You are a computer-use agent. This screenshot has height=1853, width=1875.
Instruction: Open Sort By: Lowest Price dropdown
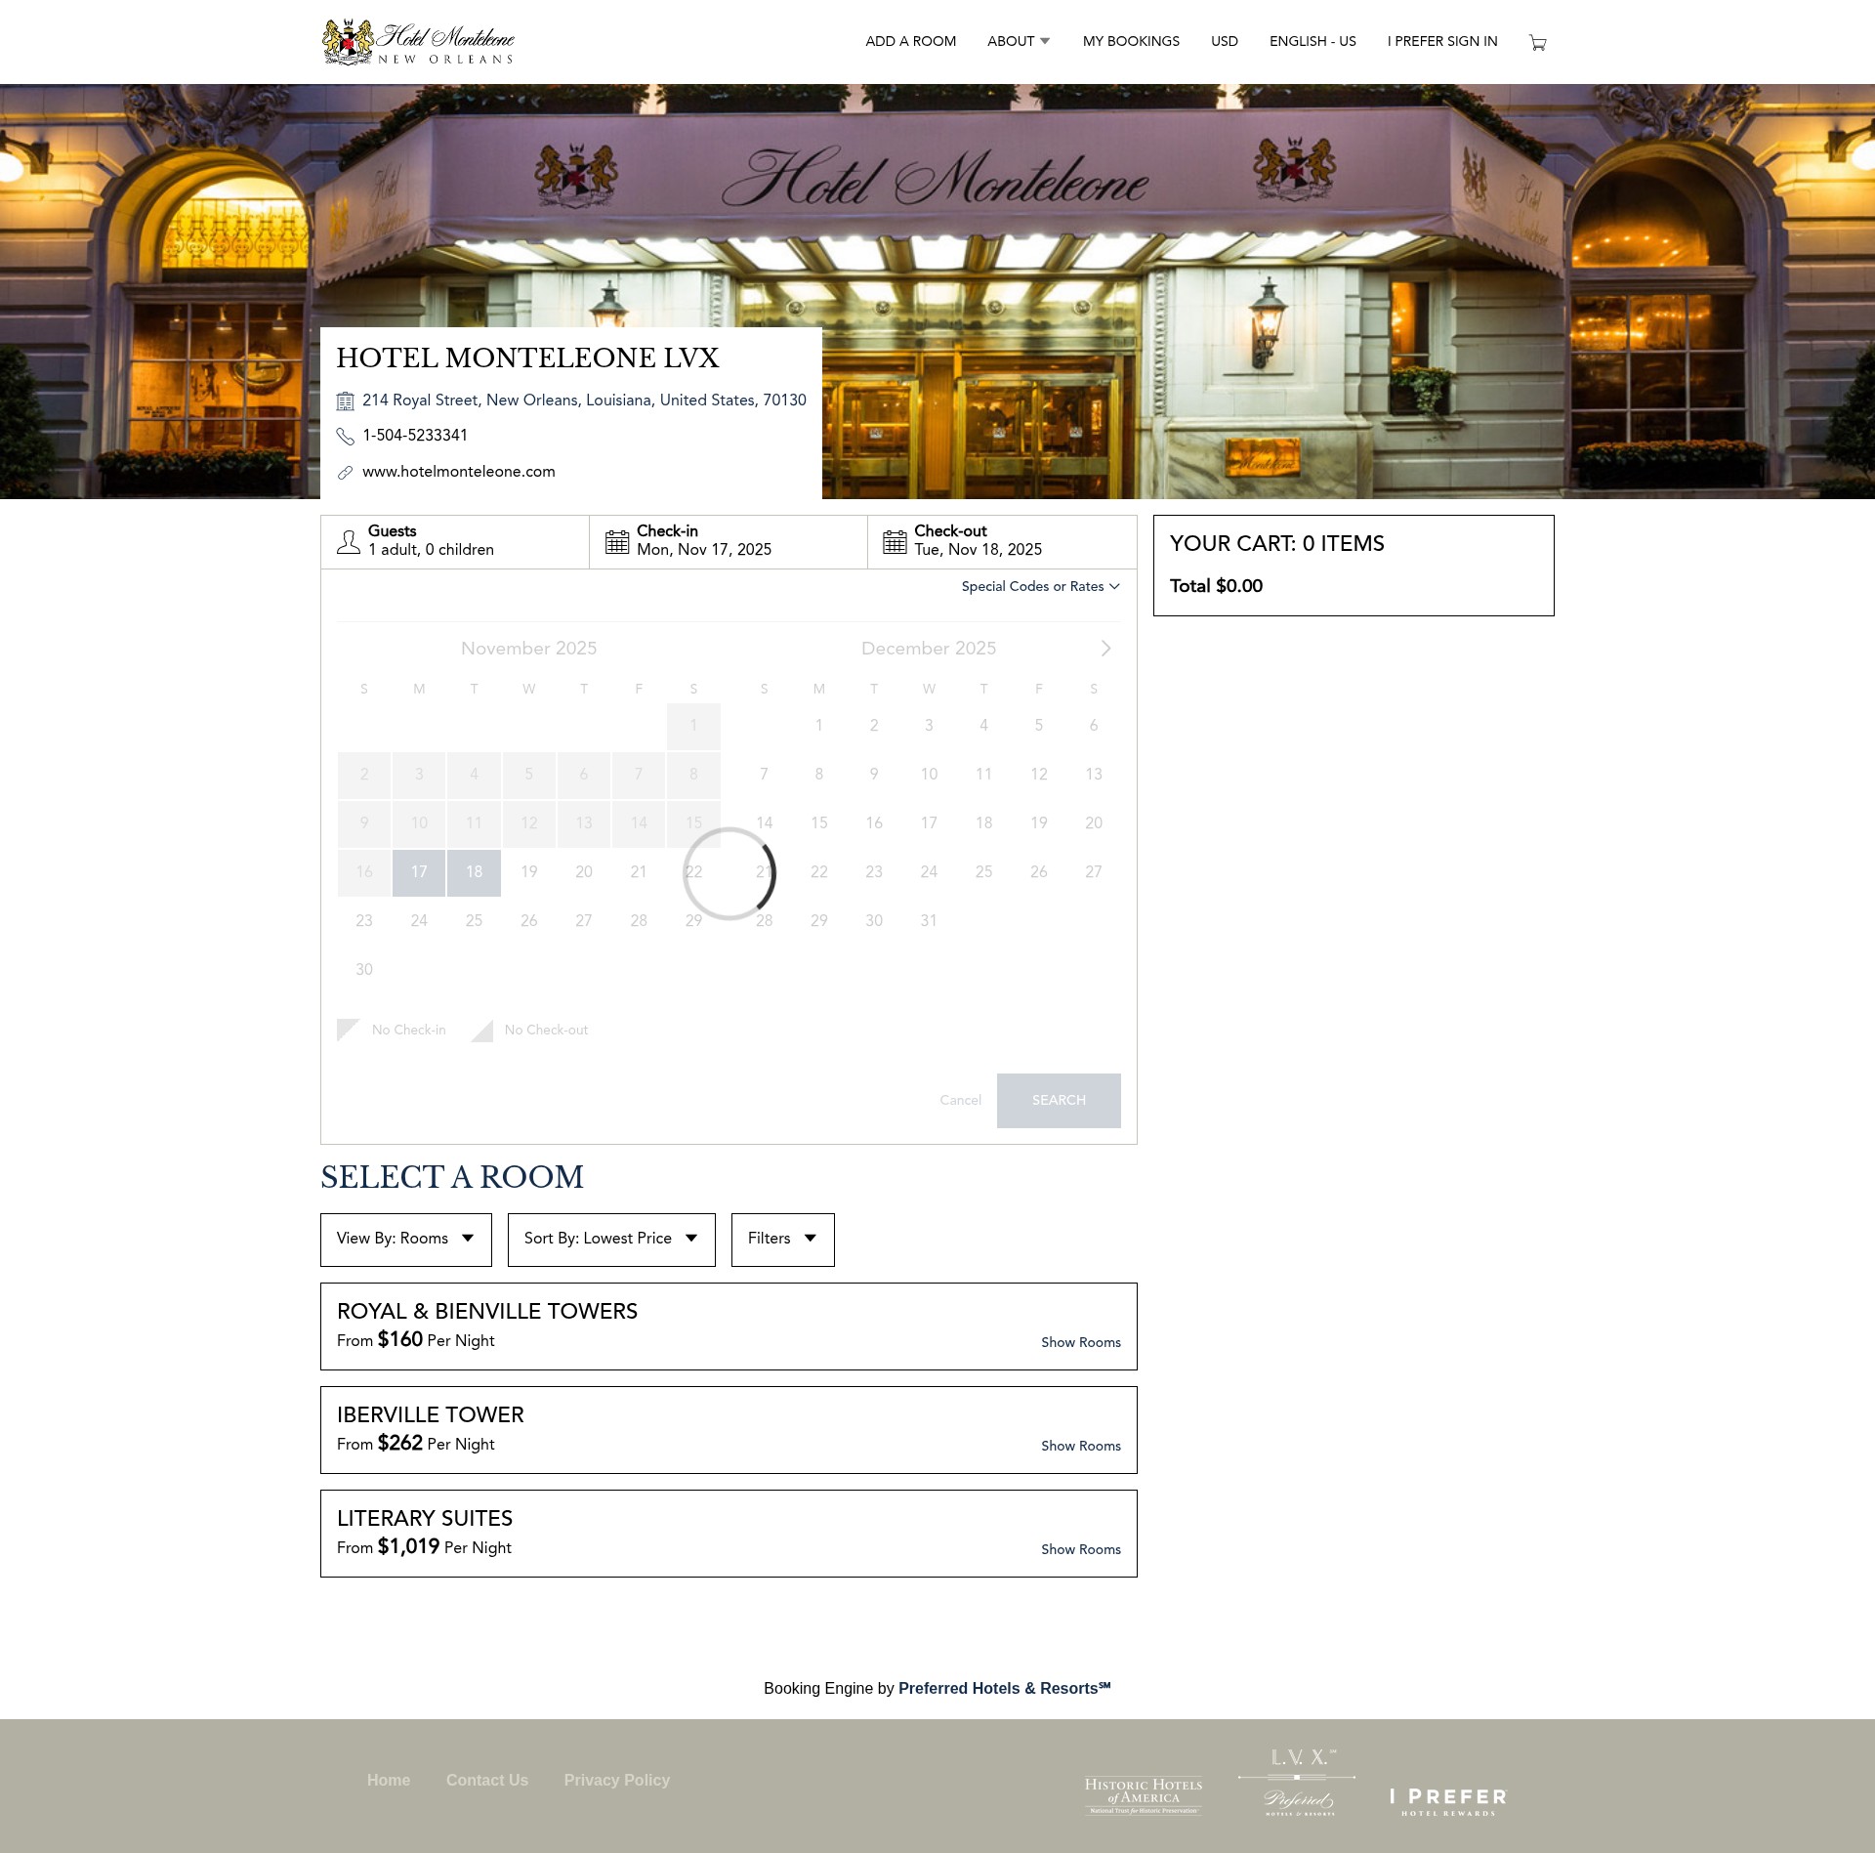(x=611, y=1240)
